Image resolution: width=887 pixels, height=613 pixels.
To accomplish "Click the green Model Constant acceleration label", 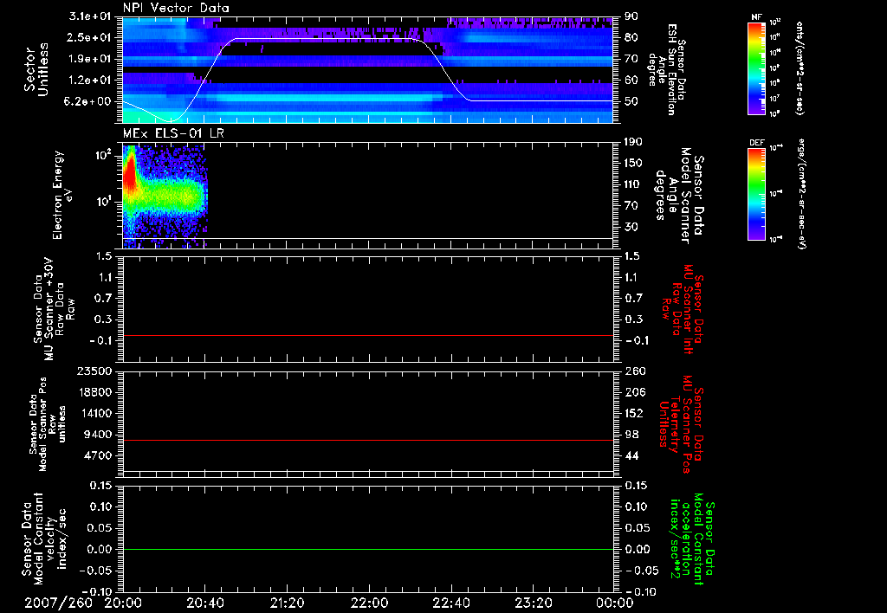I will 692,539.
